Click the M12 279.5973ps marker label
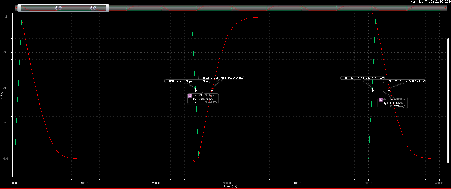Image resolution: width=451 pixels, height=189 pixels. [221, 78]
